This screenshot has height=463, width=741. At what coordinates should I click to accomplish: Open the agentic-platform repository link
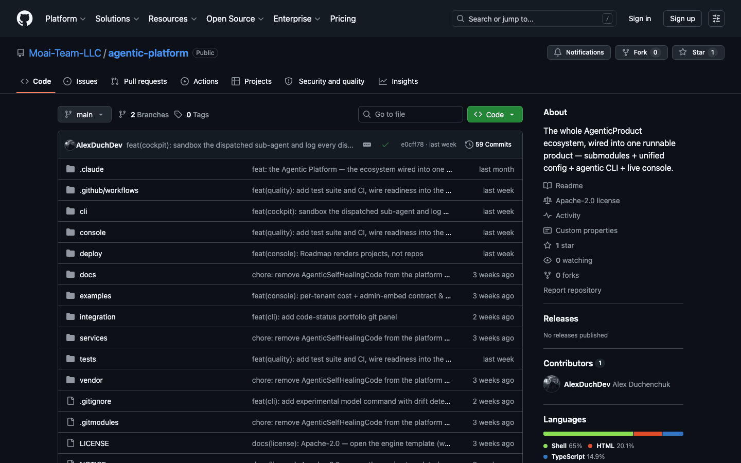pyautogui.click(x=148, y=53)
